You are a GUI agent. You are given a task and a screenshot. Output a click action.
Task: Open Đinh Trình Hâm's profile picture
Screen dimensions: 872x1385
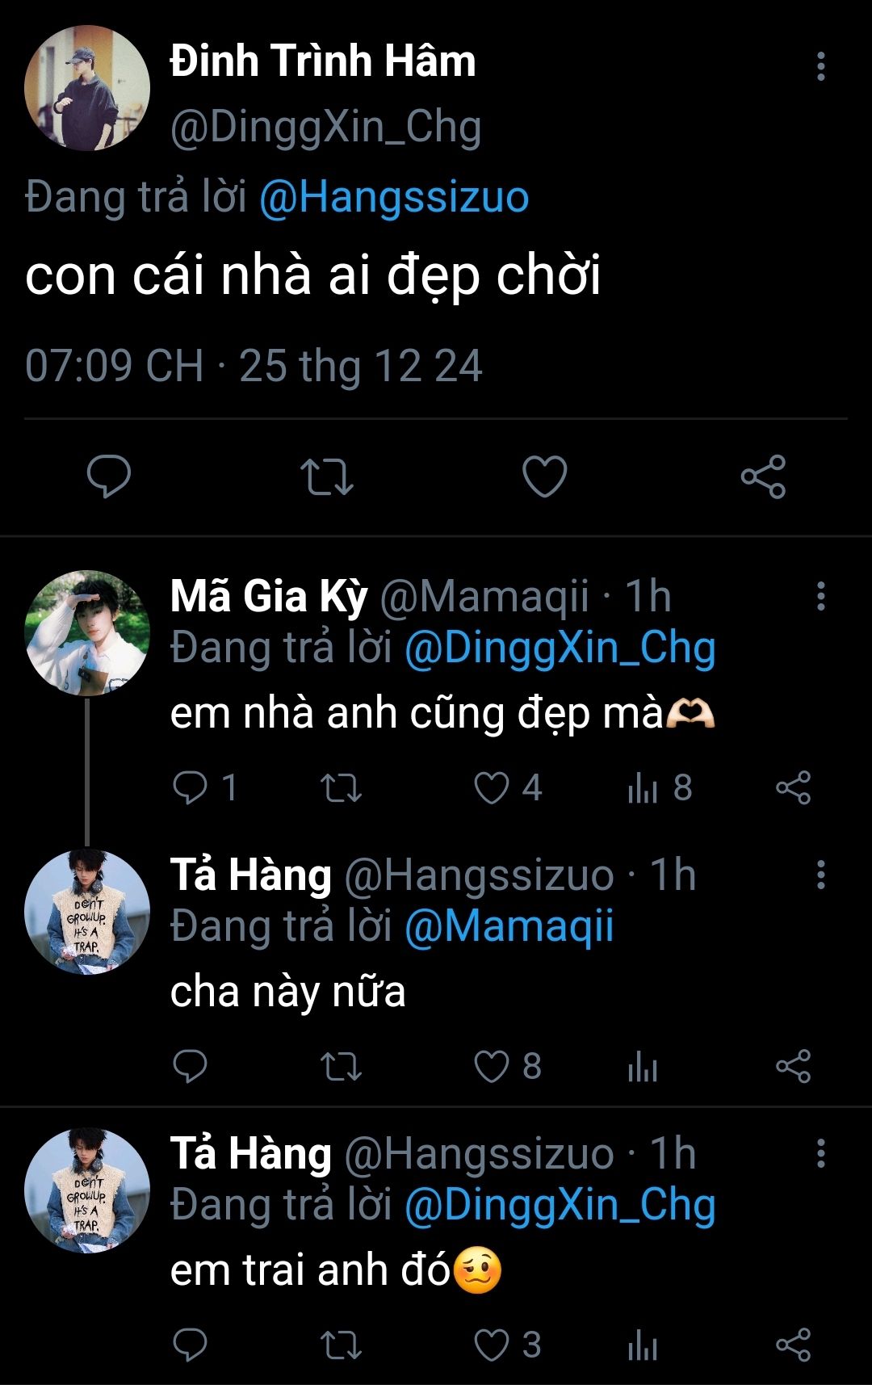click(x=87, y=88)
